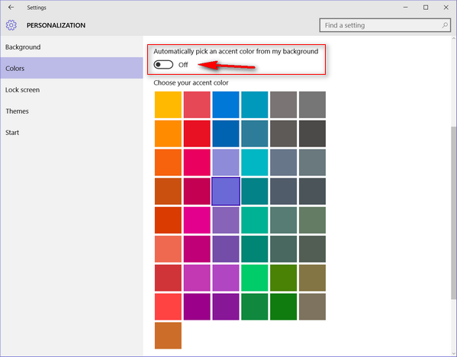This screenshot has width=457, height=357.
Task: Pick the yellow accent color swatch
Action: [168, 105]
